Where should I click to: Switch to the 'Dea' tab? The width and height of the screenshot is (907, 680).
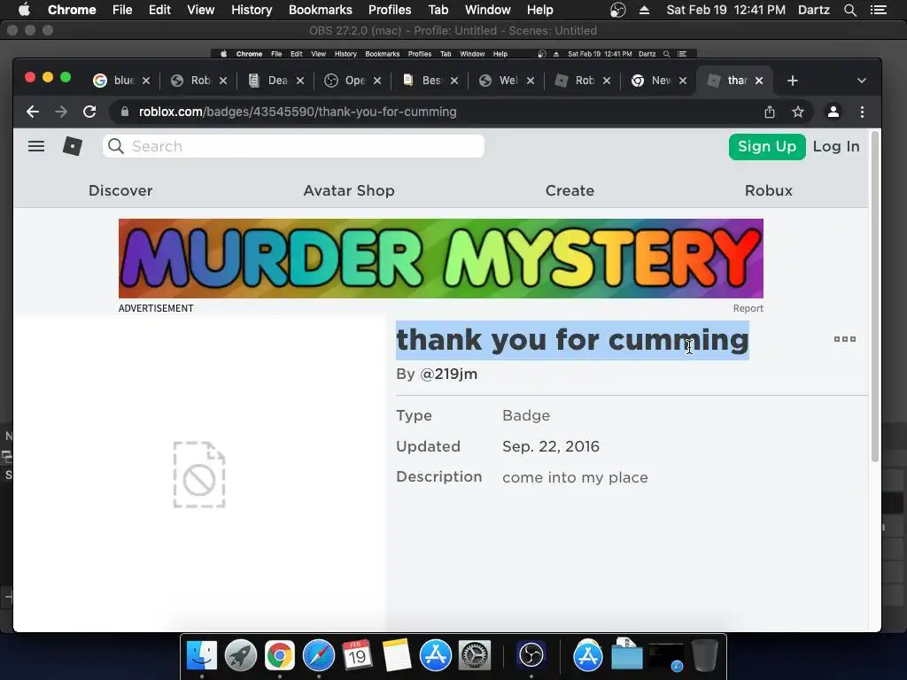tap(268, 81)
